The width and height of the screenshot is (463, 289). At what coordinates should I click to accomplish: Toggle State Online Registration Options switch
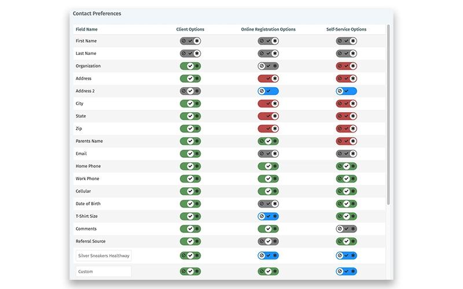click(269, 116)
